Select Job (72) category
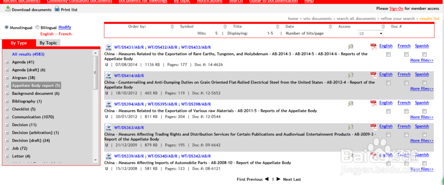This screenshot has height=185, width=444. (20, 148)
